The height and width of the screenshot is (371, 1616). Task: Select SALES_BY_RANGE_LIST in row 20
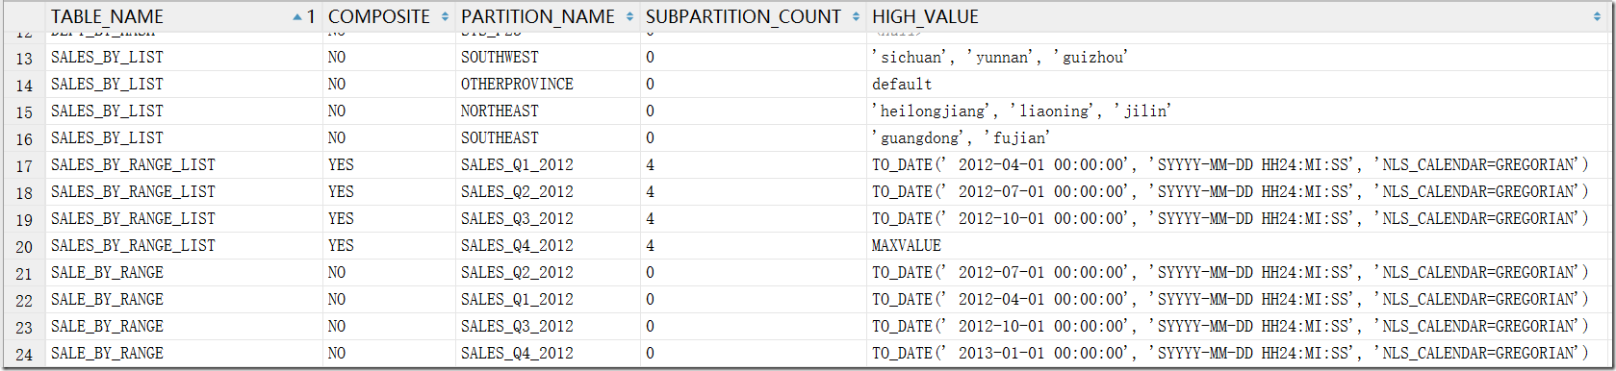pos(133,246)
